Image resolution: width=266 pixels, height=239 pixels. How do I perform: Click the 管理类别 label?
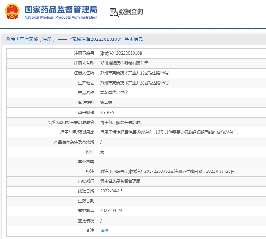pos(86,103)
